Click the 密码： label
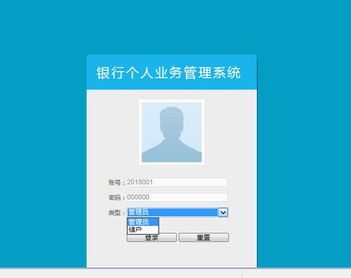 pyautogui.click(x=117, y=198)
